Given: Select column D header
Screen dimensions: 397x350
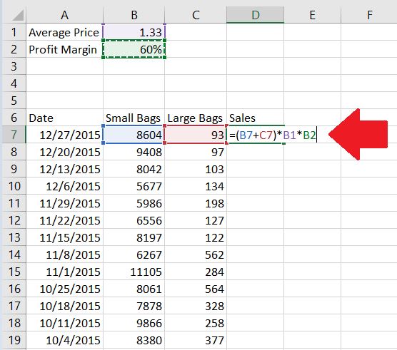Looking at the screenshot, I should click(255, 15).
